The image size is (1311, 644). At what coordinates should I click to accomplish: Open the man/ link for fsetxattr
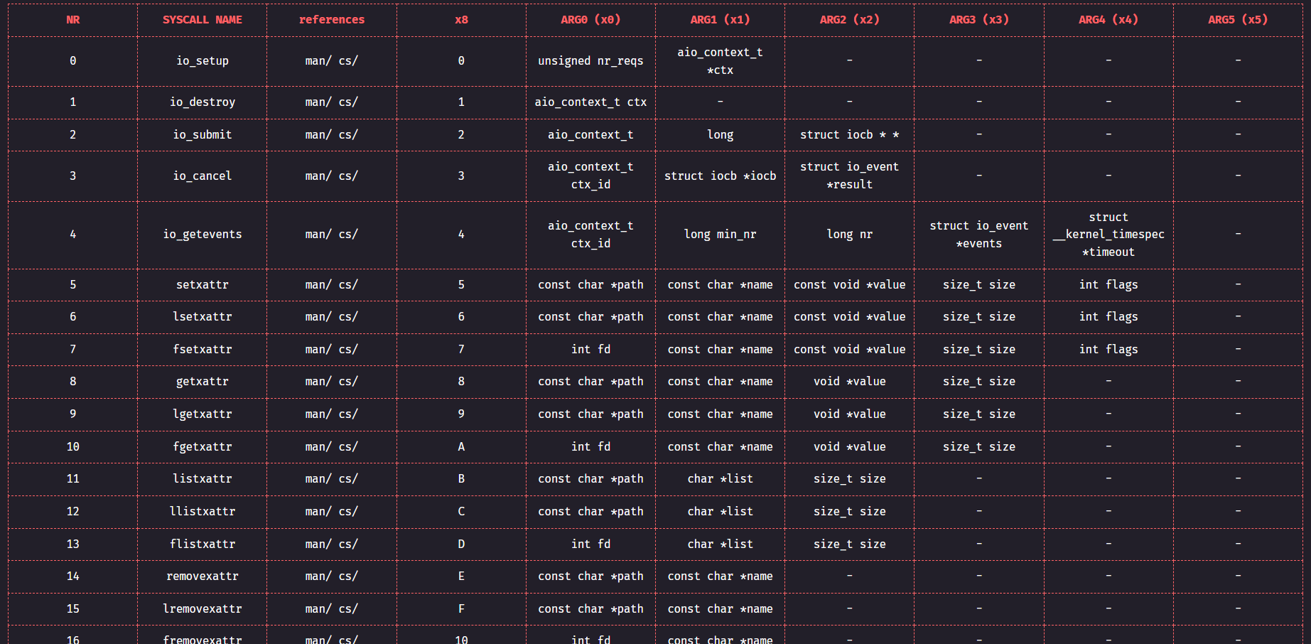318,350
